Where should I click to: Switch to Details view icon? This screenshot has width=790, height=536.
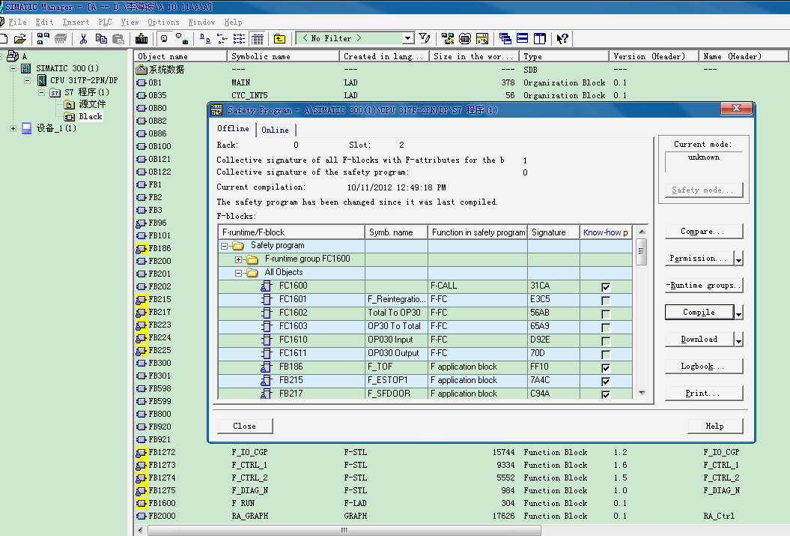[x=257, y=38]
